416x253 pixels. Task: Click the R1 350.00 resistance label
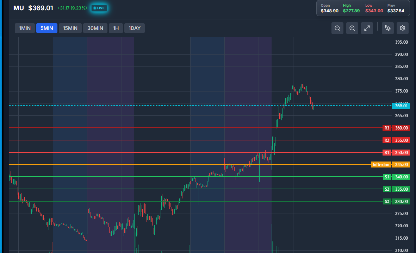[396, 153]
